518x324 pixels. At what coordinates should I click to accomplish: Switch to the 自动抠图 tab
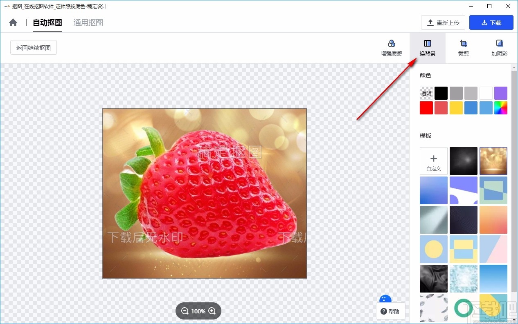[x=47, y=22]
